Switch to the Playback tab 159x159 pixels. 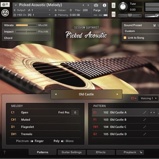click(x=130, y=152)
